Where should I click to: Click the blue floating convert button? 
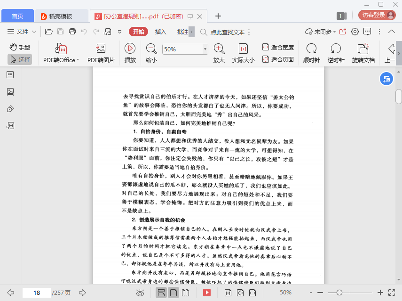click(x=386, y=79)
